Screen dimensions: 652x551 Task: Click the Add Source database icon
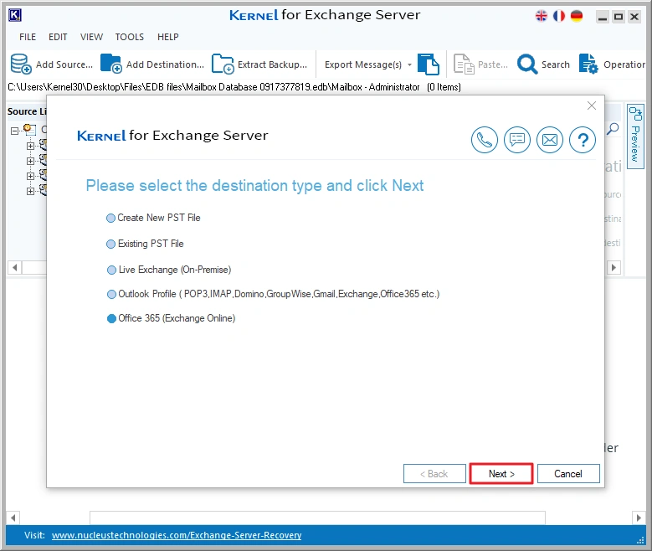pos(21,64)
